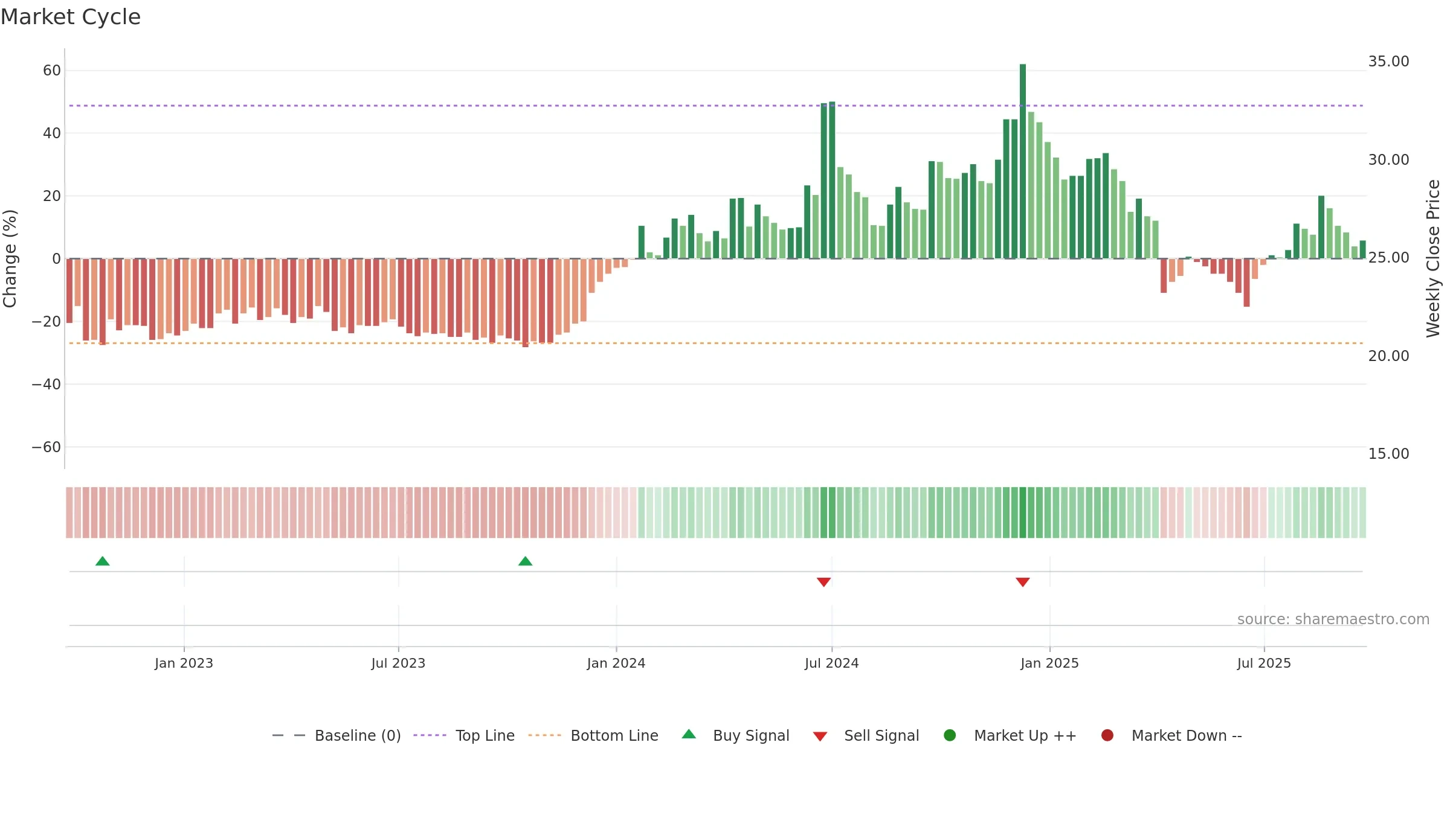Click the Jan 2023 x-axis label

click(x=184, y=663)
